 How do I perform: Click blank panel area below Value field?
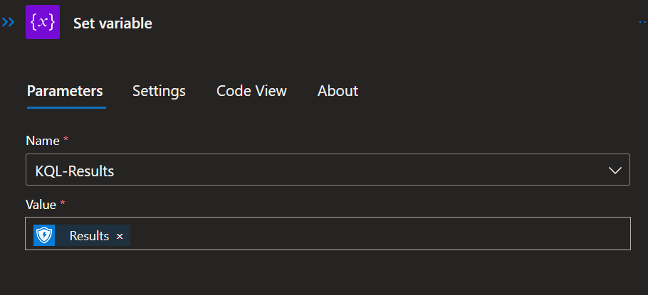point(320,274)
